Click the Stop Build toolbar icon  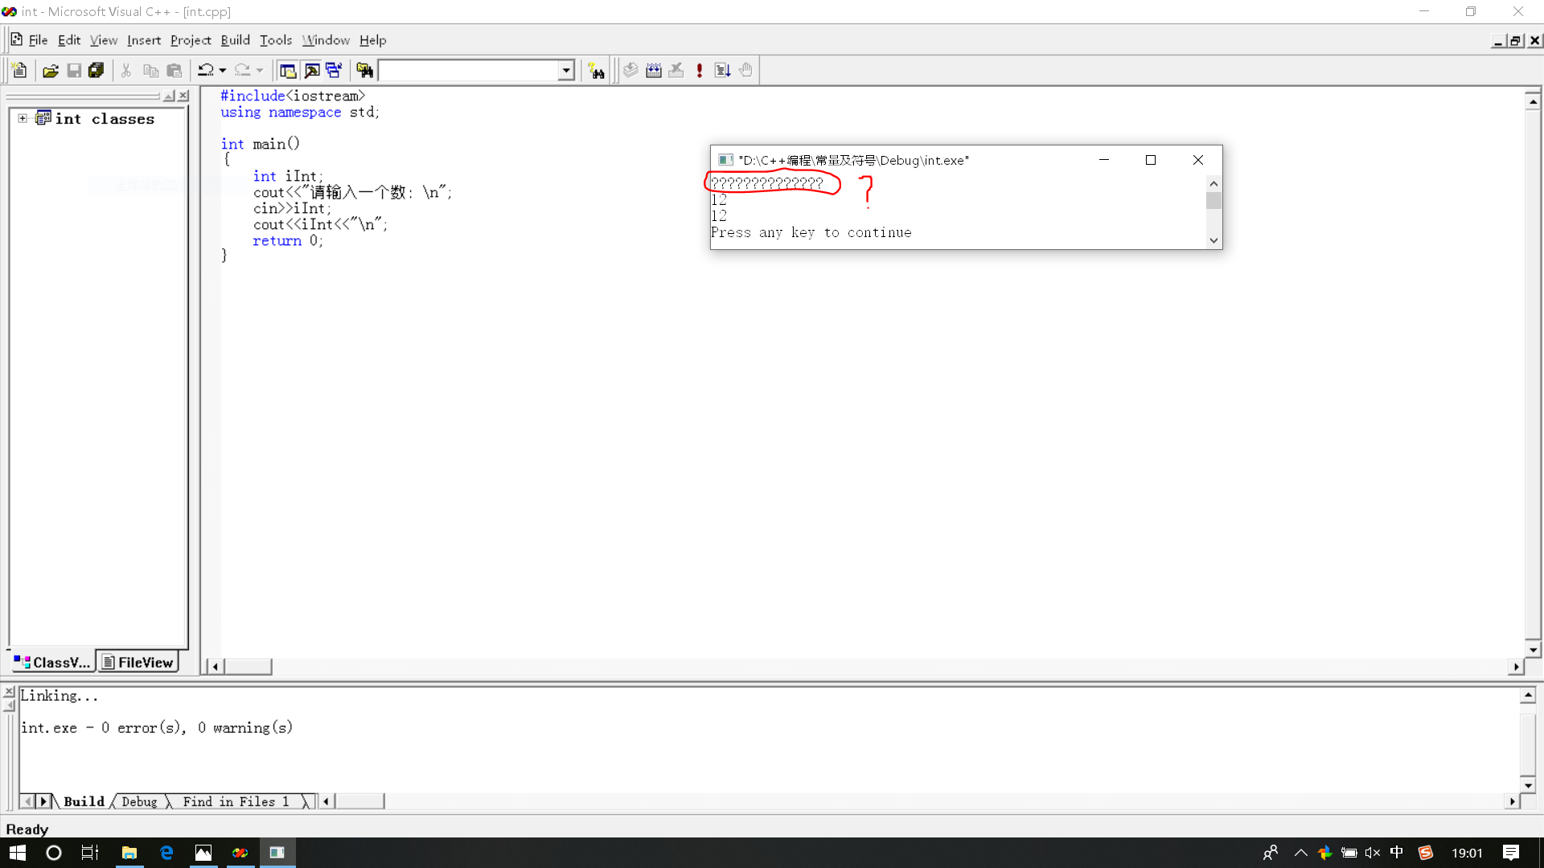(x=676, y=71)
